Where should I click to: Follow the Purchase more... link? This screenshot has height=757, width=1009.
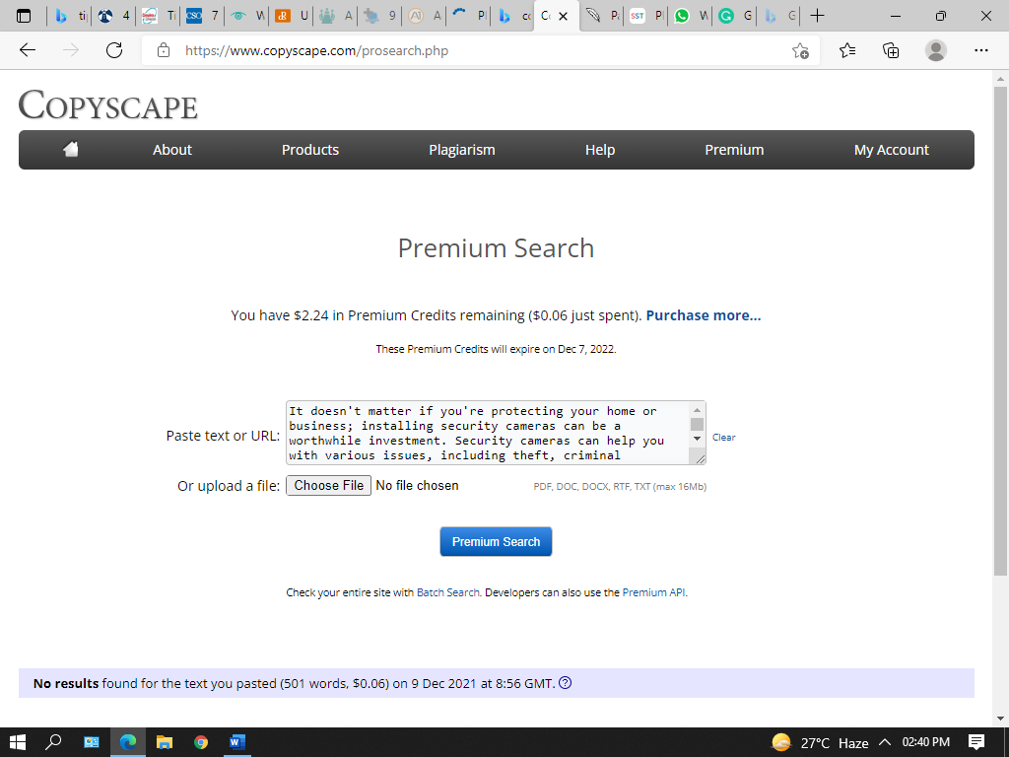pyautogui.click(x=704, y=315)
